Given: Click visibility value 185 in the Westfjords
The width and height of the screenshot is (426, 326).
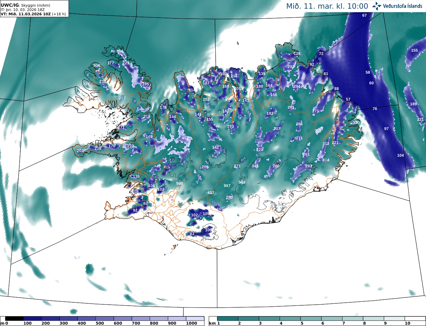Looking at the screenshot, I should pyautogui.click(x=145, y=84).
